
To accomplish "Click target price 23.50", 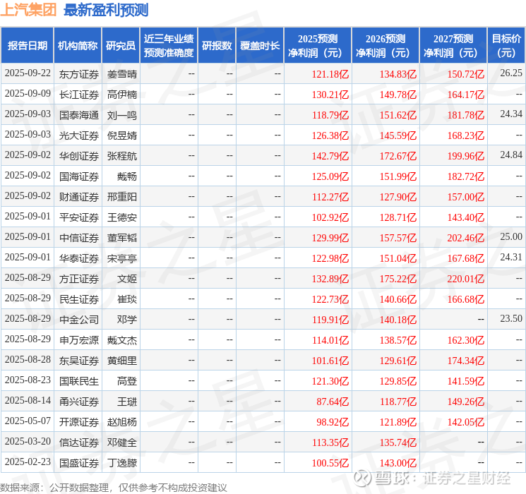I will pyautogui.click(x=511, y=318).
